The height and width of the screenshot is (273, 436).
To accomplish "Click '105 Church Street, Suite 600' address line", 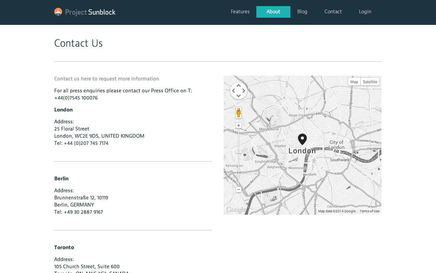I will click(x=87, y=267).
